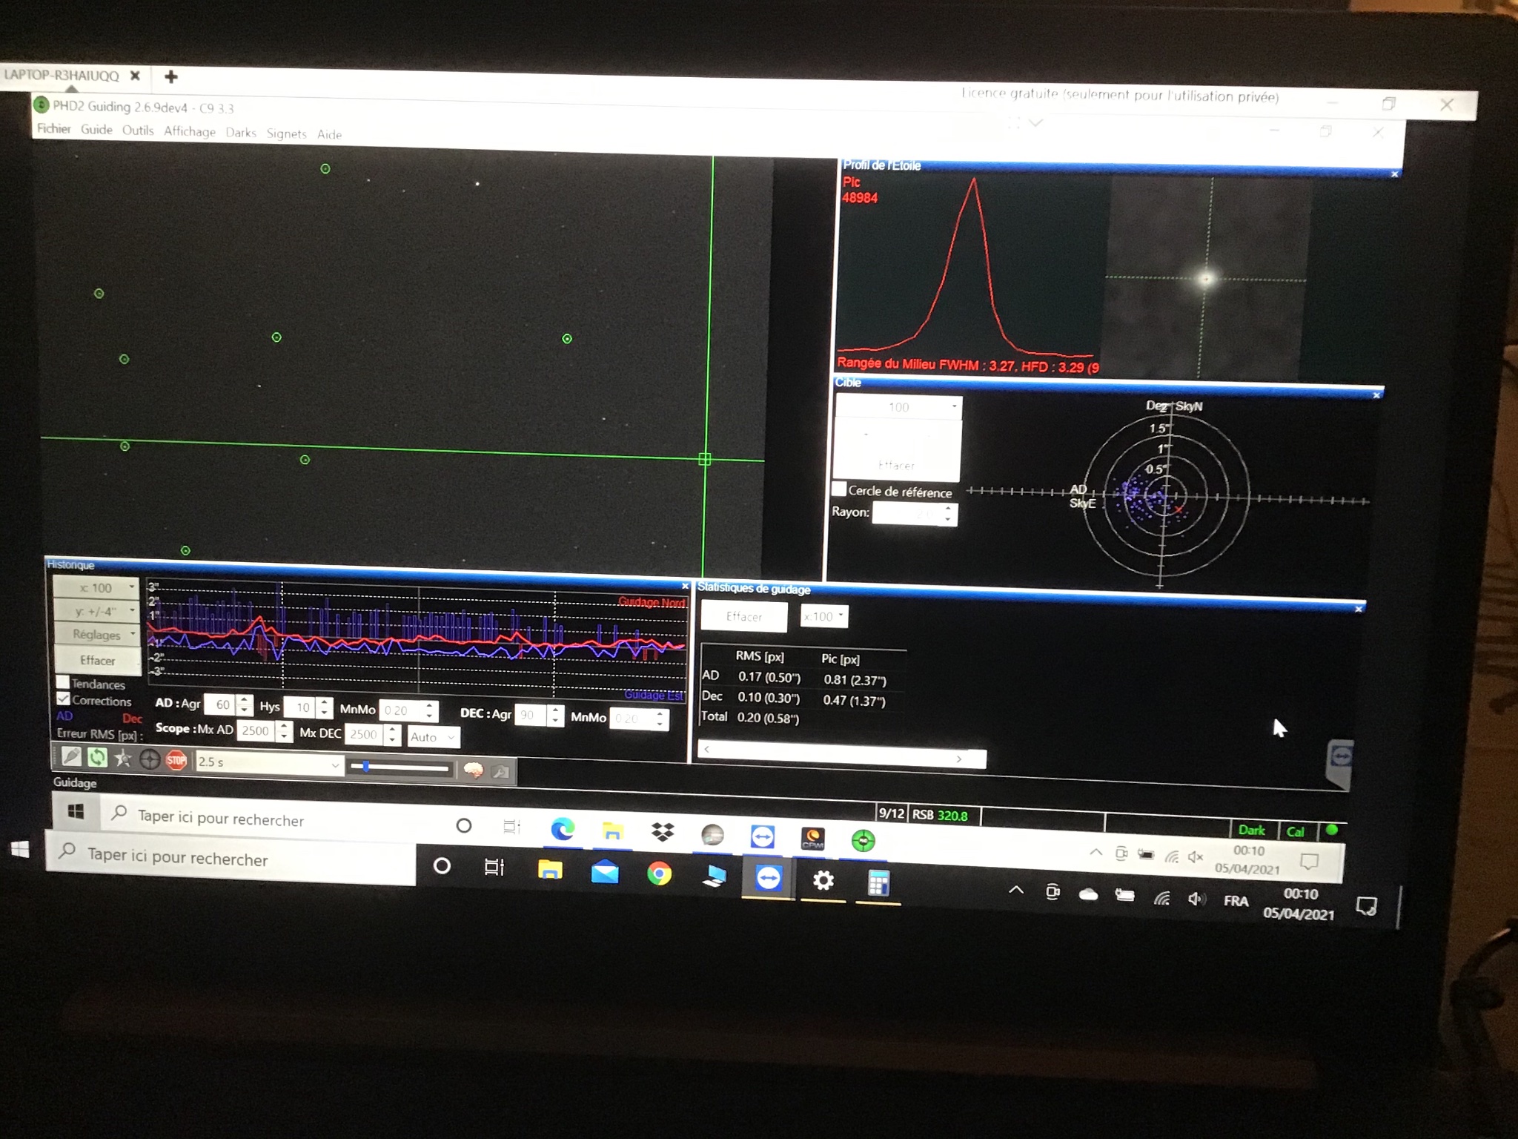Add a new session tab with plus
Image resolution: width=1518 pixels, height=1139 pixels.
coord(170,76)
